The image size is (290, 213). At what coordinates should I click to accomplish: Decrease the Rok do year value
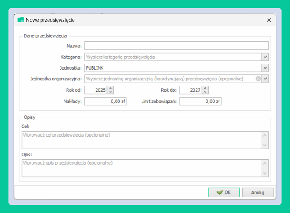(205, 92)
